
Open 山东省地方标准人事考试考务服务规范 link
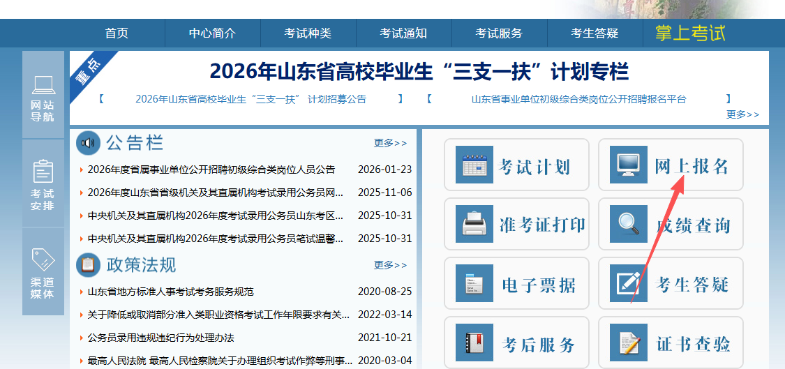(x=170, y=292)
